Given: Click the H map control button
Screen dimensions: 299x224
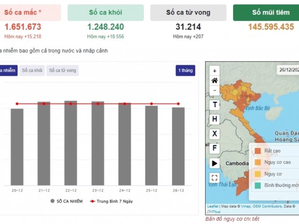Looking at the screenshot, I should (x=214, y=119).
